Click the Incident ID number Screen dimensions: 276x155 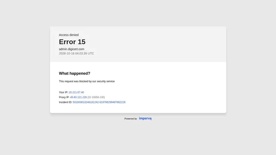(99, 102)
